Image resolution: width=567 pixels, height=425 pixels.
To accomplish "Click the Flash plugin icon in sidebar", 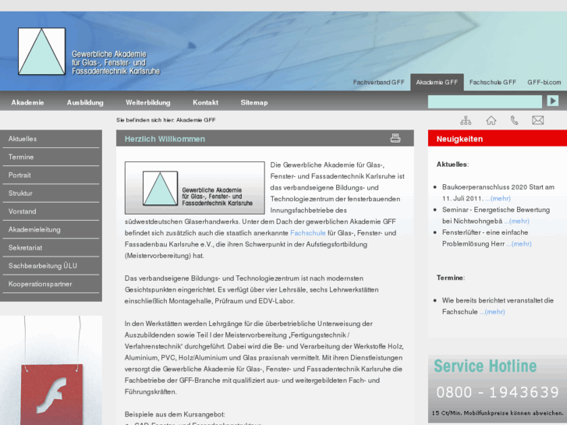I will 51,395.
